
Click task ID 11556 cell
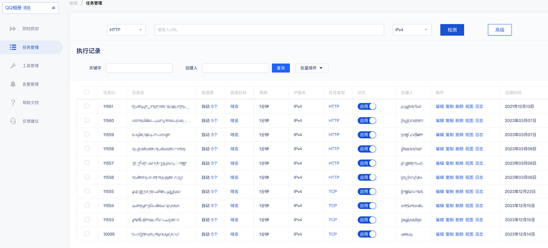coord(109,178)
